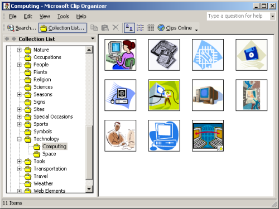Collapse the Technology collection
This screenshot has height=209, width=279.
click(19, 139)
